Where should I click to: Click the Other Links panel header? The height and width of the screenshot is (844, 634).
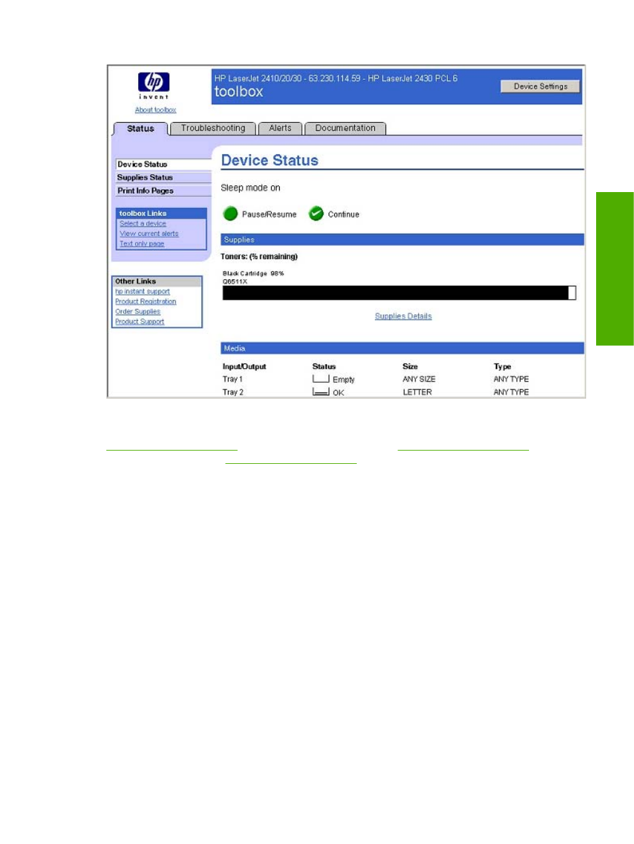(158, 281)
